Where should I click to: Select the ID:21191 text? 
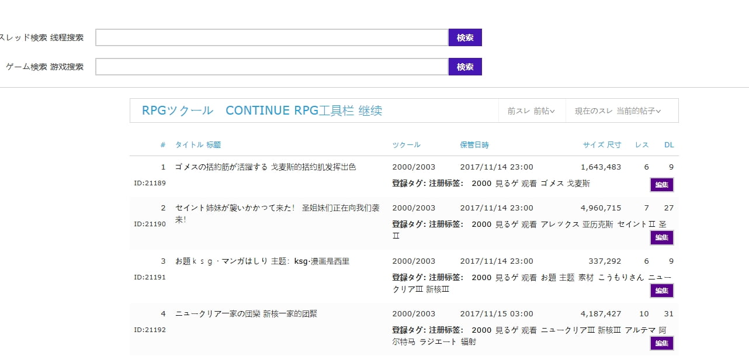150,277
